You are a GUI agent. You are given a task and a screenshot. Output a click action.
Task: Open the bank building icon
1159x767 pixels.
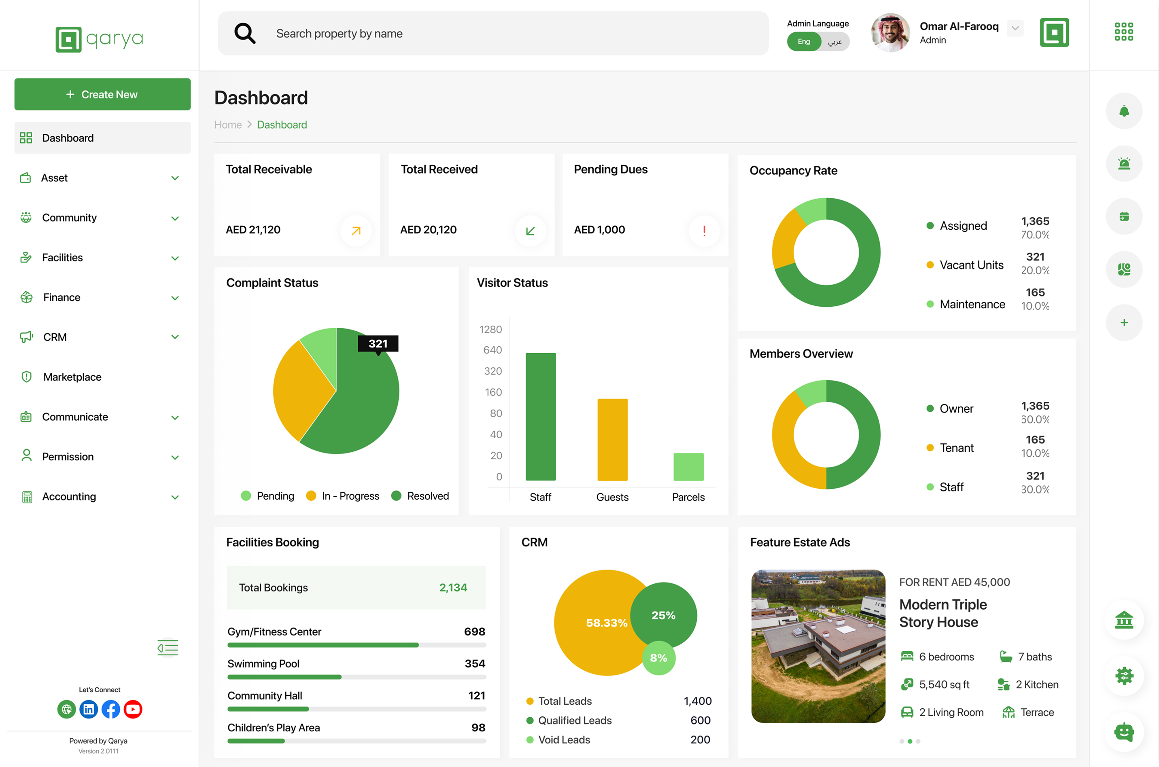pos(1124,620)
